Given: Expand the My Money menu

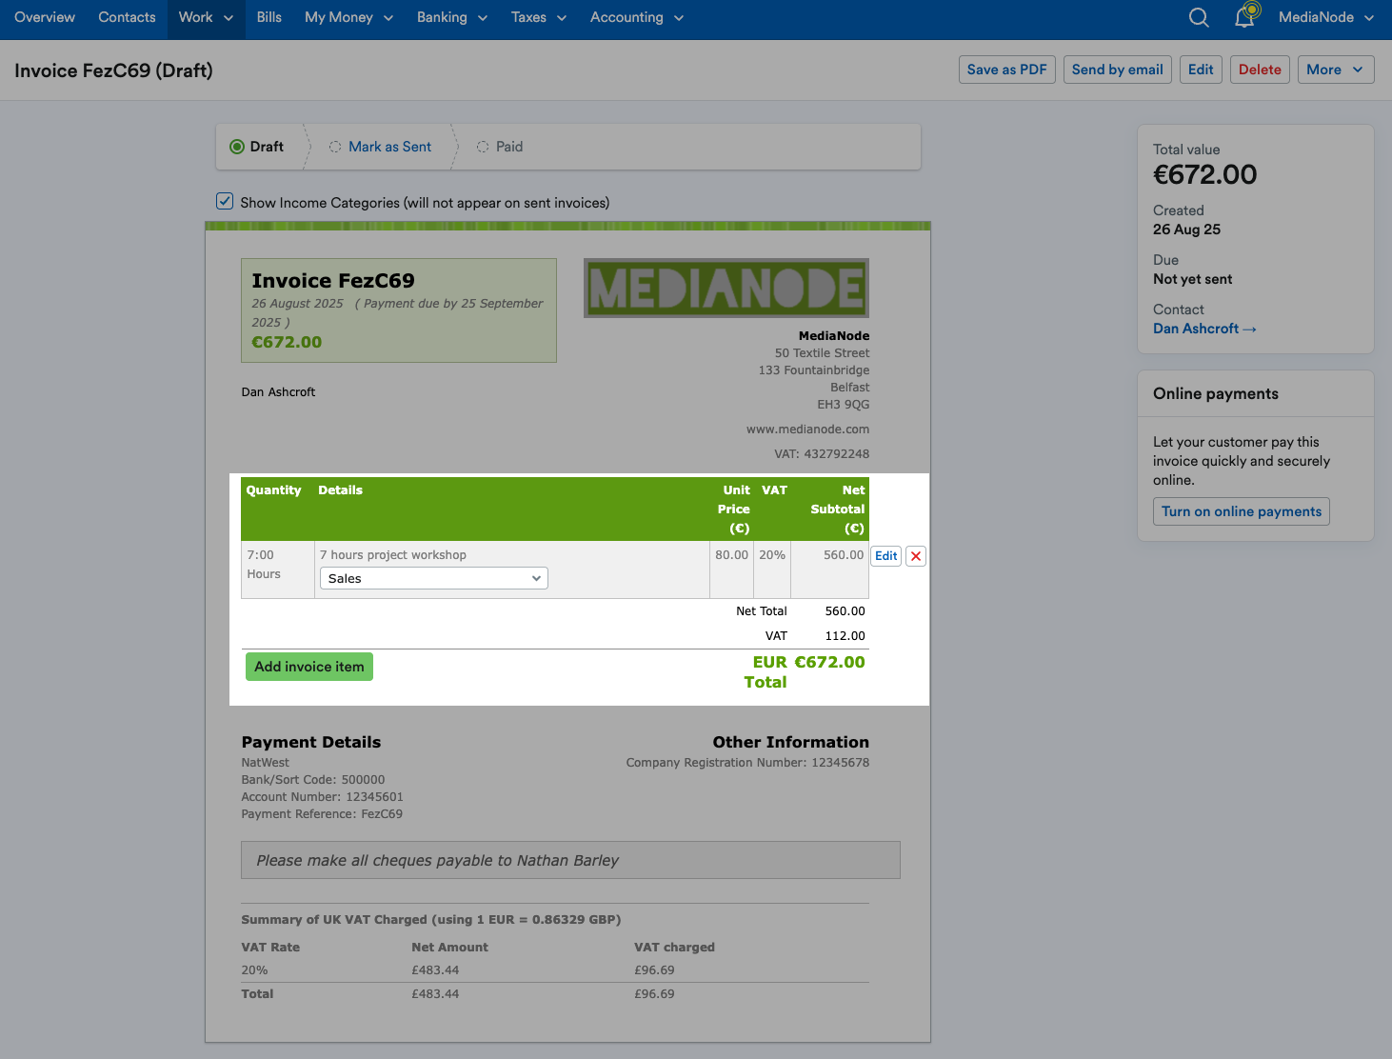Looking at the screenshot, I should point(348,17).
